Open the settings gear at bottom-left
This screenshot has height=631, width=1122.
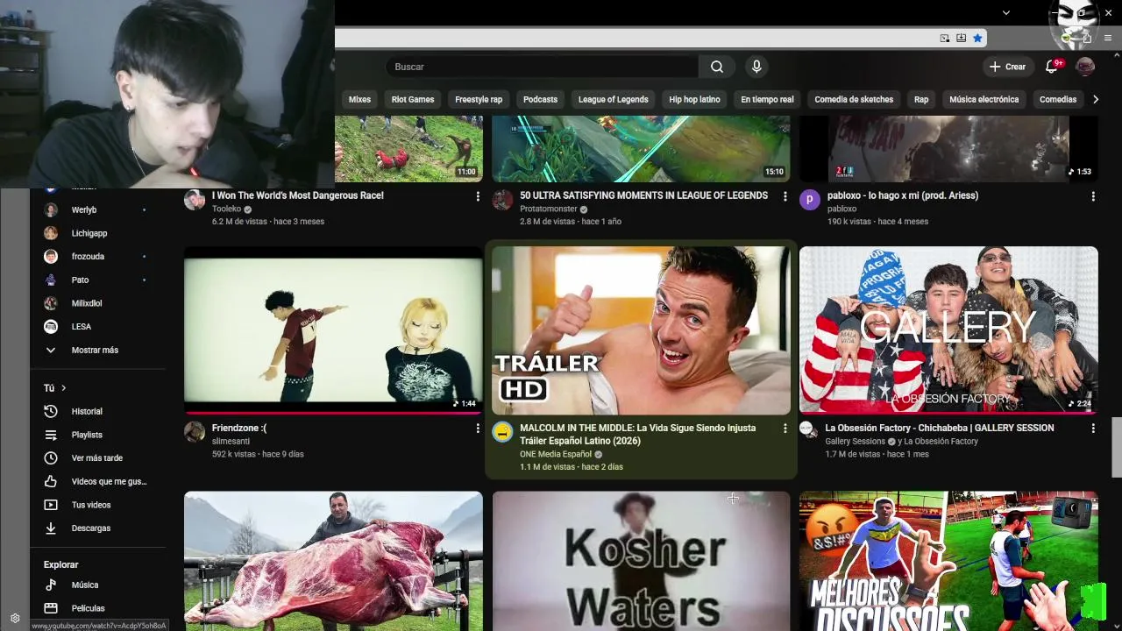[15, 618]
